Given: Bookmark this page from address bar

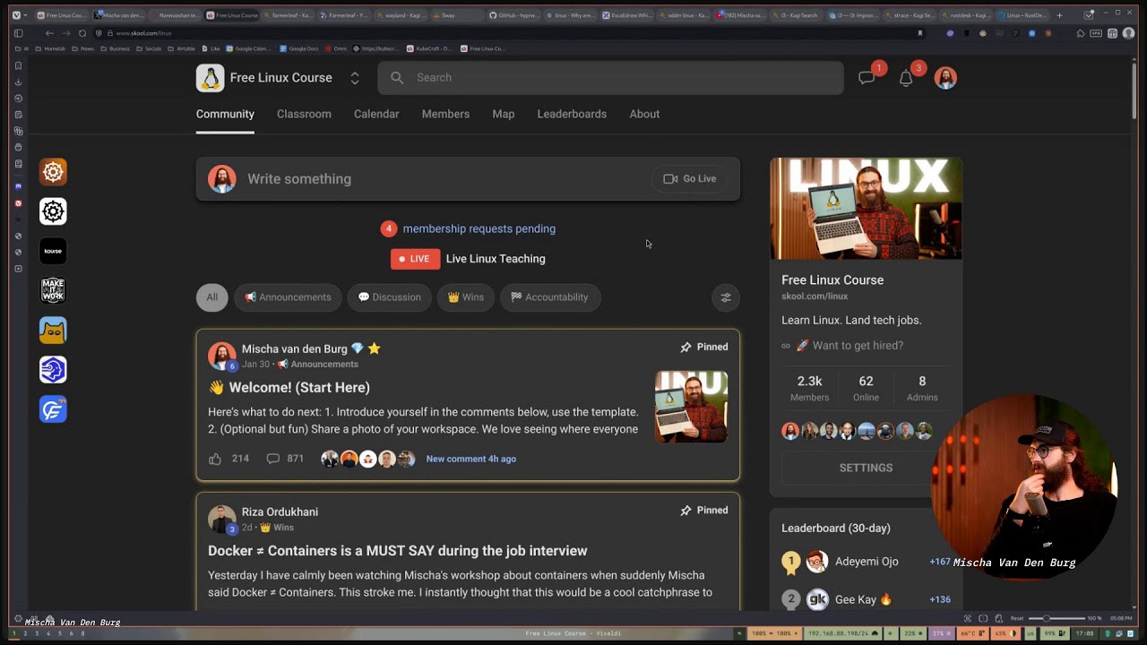Looking at the screenshot, I should [x=919, y=33].
